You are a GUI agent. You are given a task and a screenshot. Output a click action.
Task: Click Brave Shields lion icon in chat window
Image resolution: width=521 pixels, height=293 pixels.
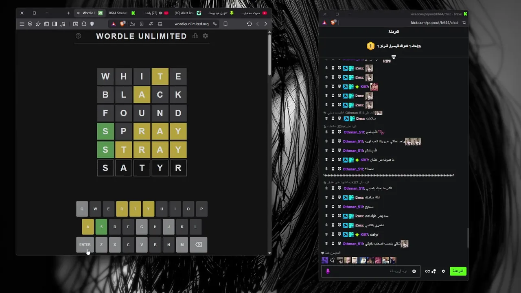click(x=333, y=22)
